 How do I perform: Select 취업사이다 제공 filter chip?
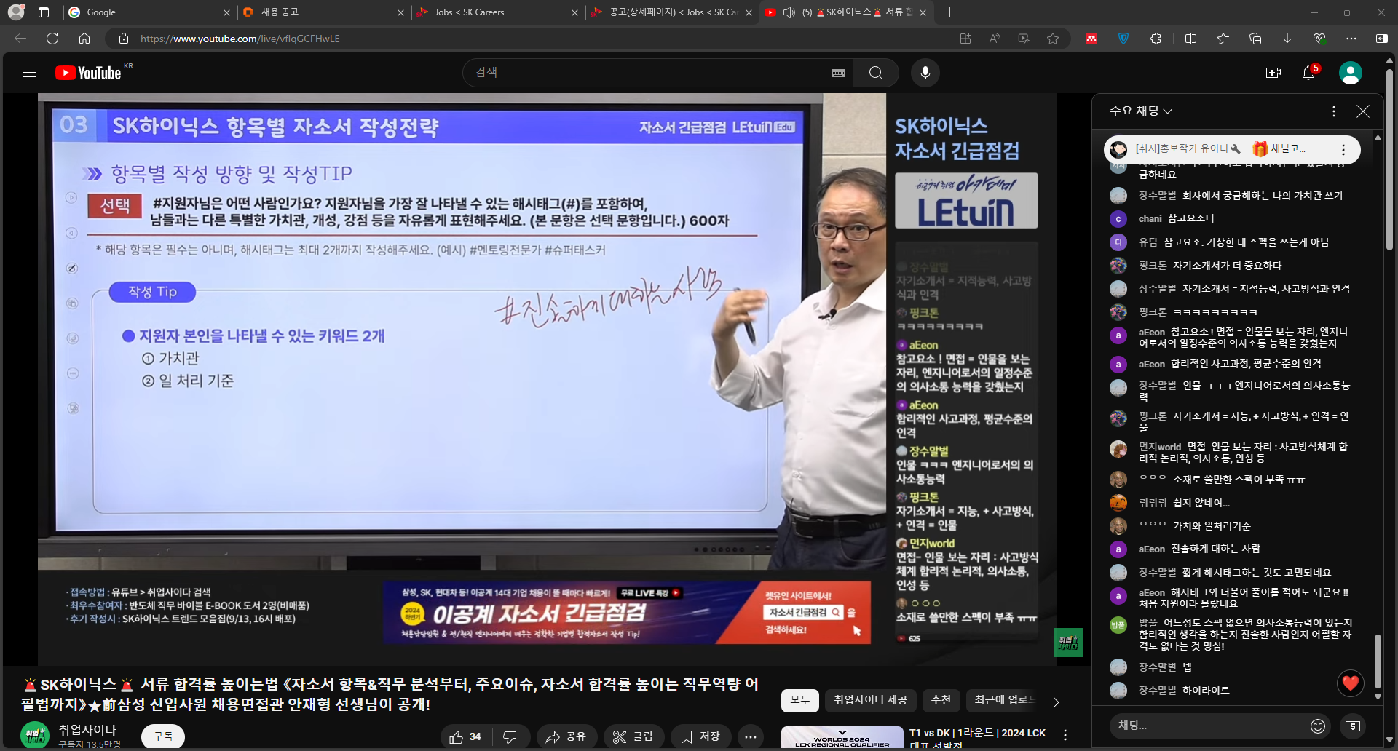[x=870, y=700]
